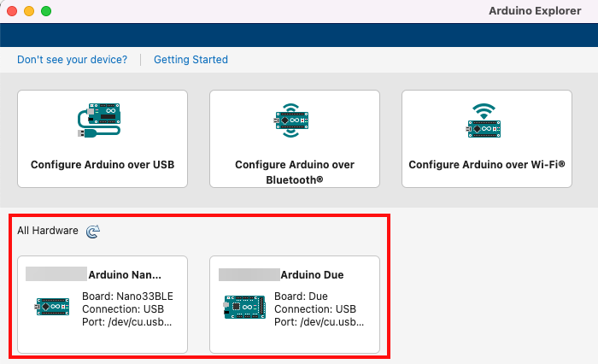Open the Arduino Due device card title
The width and height of the screenshot is (598, 364).
[312, 275]
